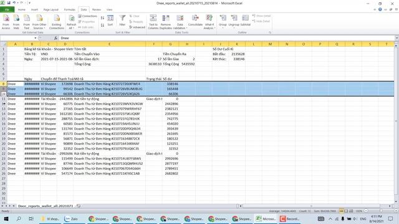Open What-If Analysis menu
This screenshot has width=399, height=224.
click(209, 22)
